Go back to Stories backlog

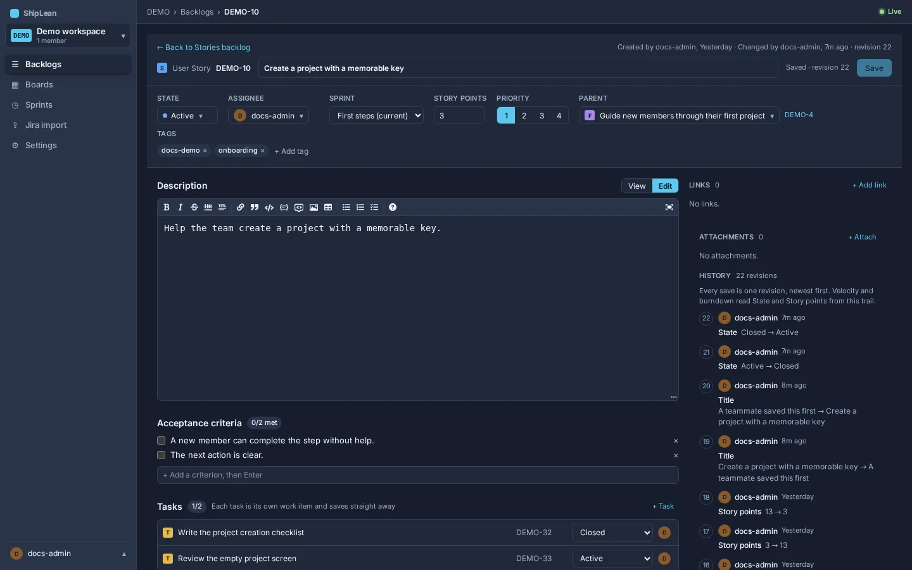click(203, 47)
